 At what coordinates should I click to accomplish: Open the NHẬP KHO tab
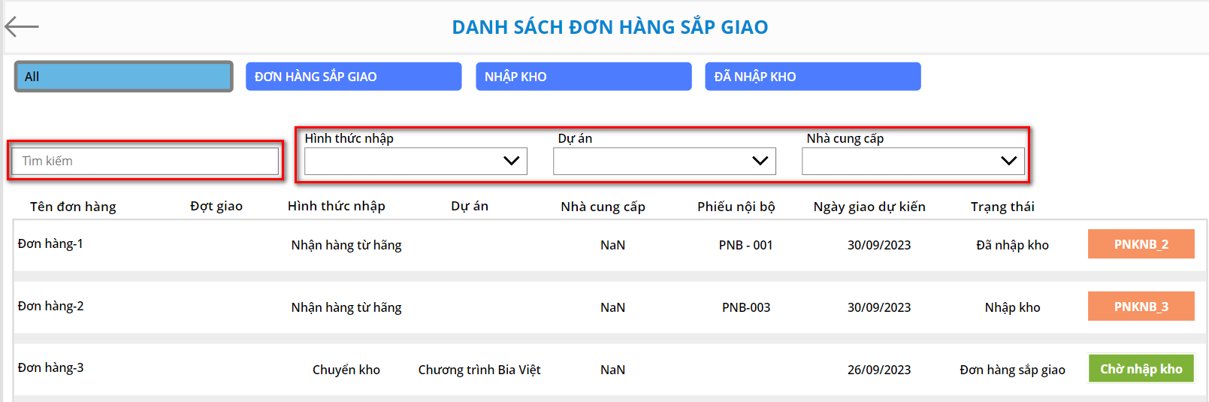click(583, 77)
